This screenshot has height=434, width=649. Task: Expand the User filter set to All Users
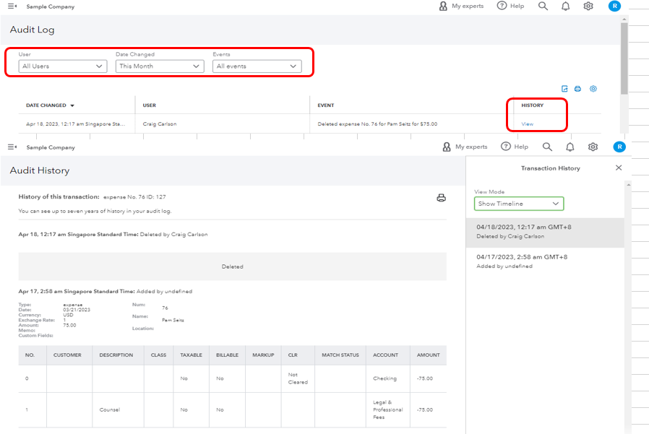[x=63, y=66]
